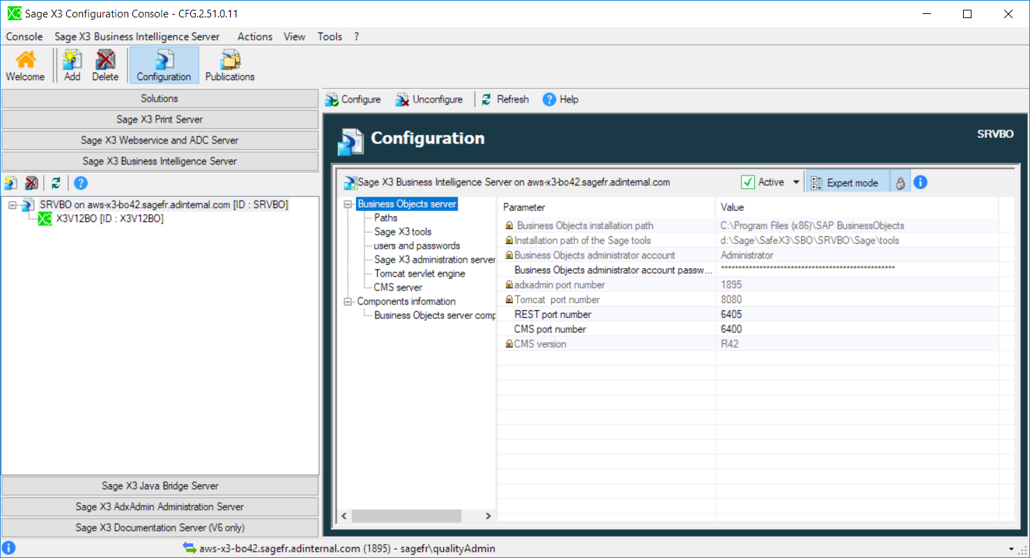Click the Delete toolbar icon
Image resolution: width=1030 pixels, height=558 pixels.
tap(105, 65)
